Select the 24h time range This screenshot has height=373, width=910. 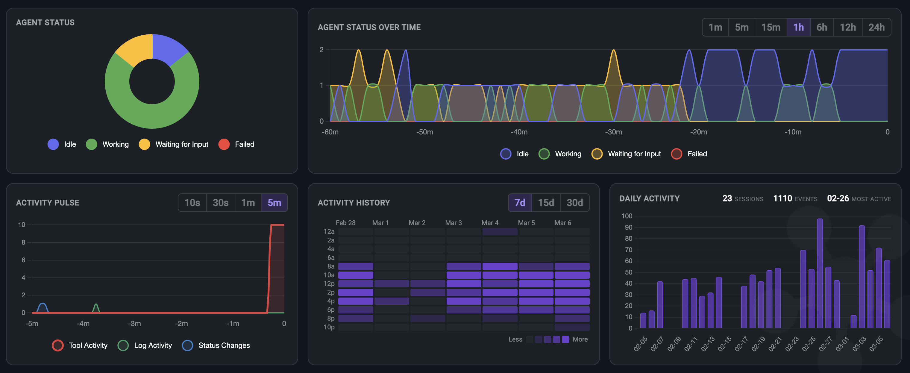876,27
